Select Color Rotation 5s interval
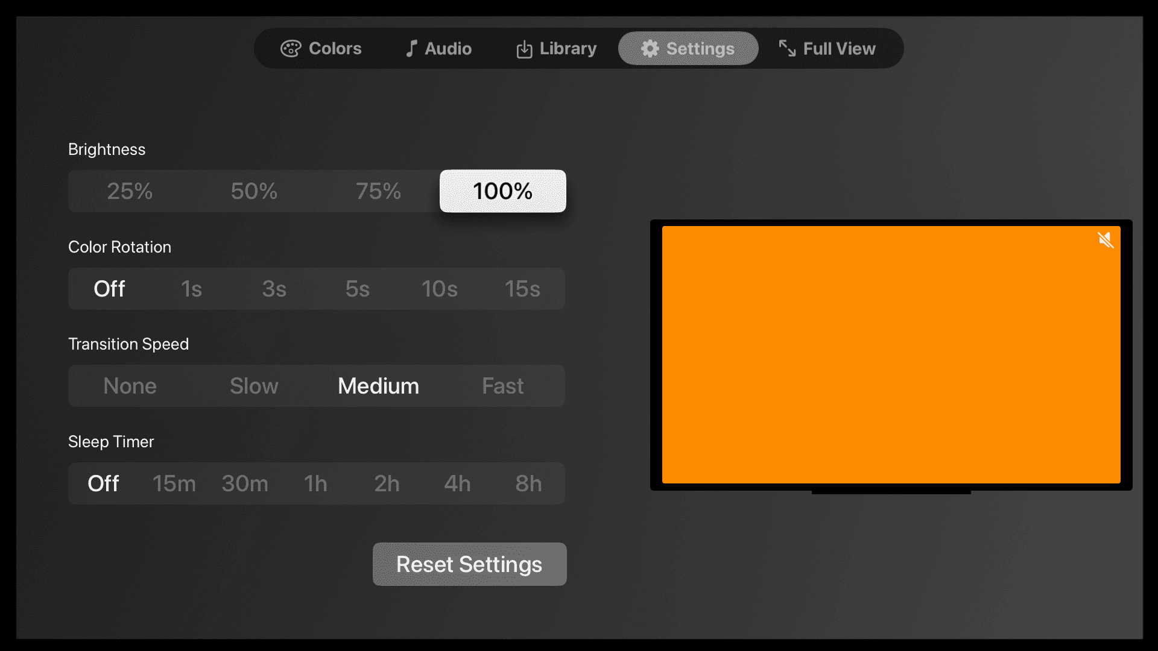This screenshot has height=651, width=1158. point(357,288)
